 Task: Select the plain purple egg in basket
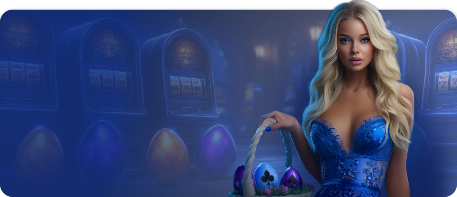tap(241, 177)
